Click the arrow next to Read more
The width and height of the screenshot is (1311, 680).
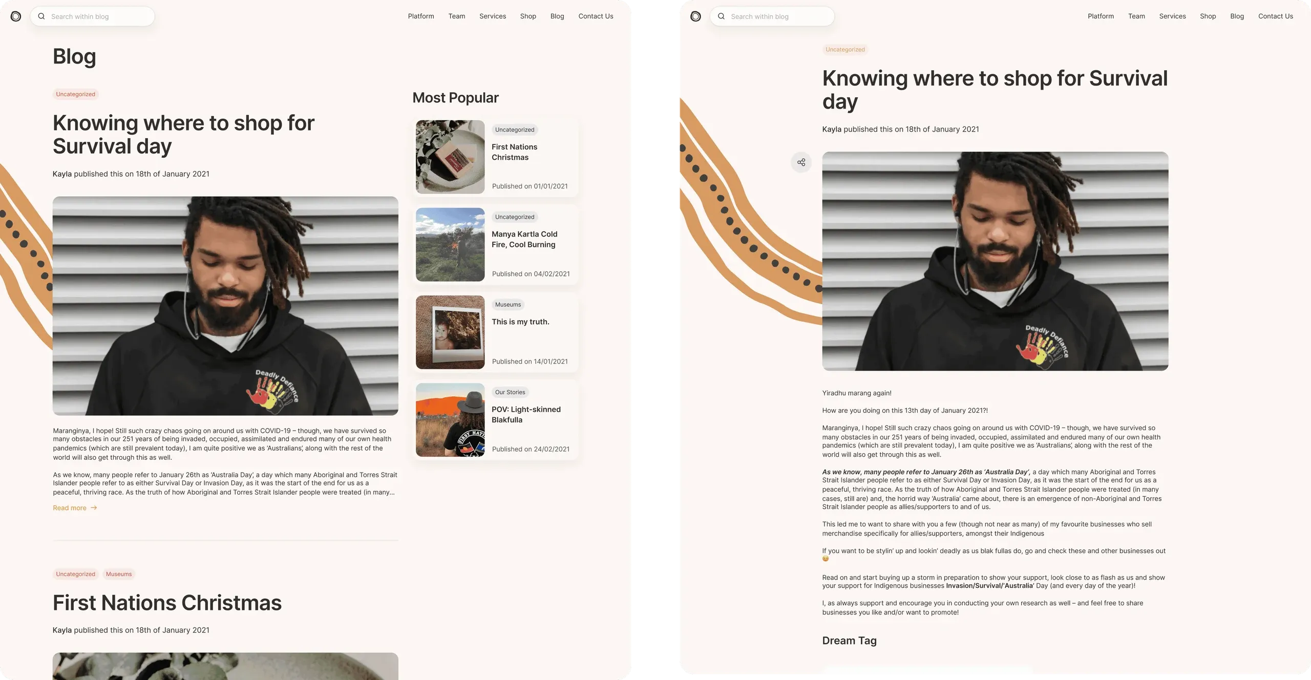point(94,508)
